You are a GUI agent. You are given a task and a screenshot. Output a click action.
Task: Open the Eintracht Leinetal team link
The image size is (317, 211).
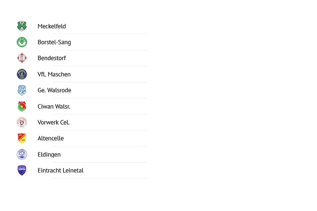point(60,170)
